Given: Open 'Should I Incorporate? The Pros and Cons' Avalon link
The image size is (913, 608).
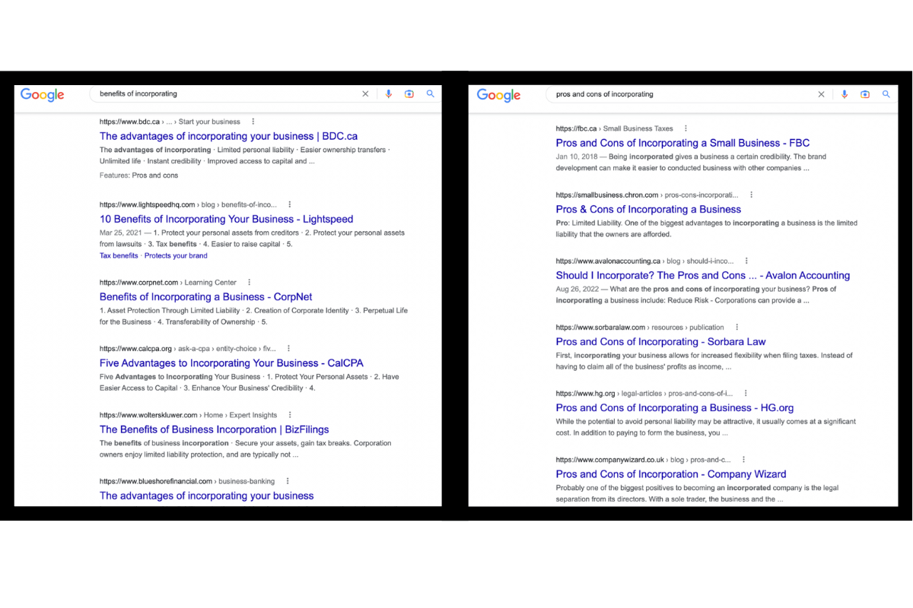Looking at the screenshot, I should coord(703,275).
